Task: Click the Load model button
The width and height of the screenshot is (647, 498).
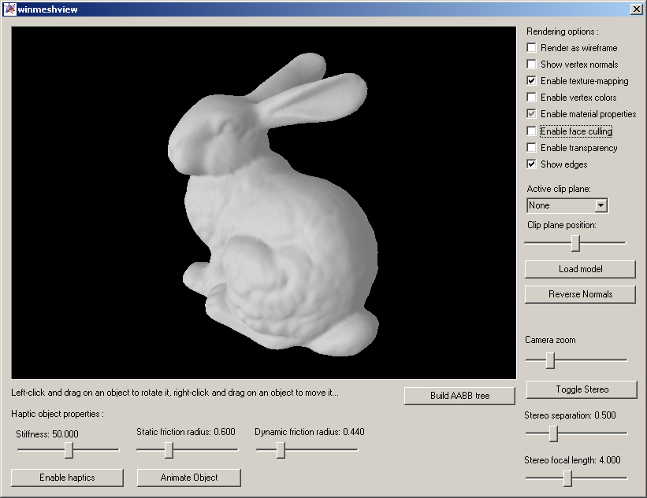Action: (x=580, y=269)
